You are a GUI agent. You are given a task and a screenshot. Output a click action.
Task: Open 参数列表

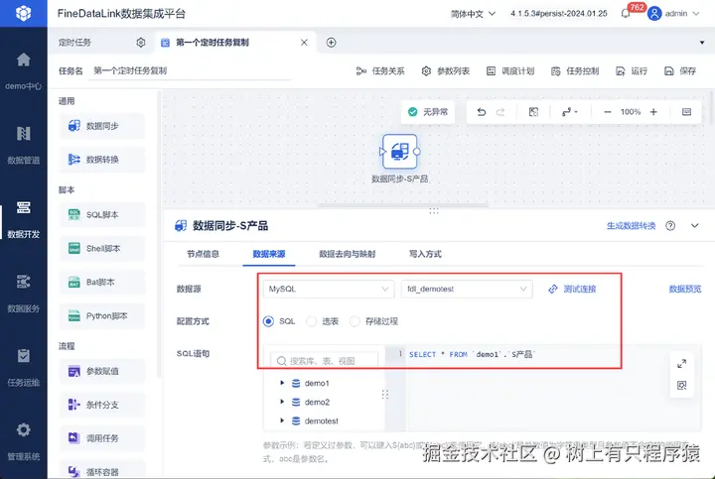point(446,71)
